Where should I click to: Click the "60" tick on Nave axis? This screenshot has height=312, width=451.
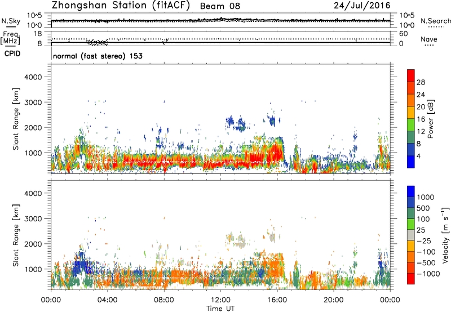pos(403,34)
